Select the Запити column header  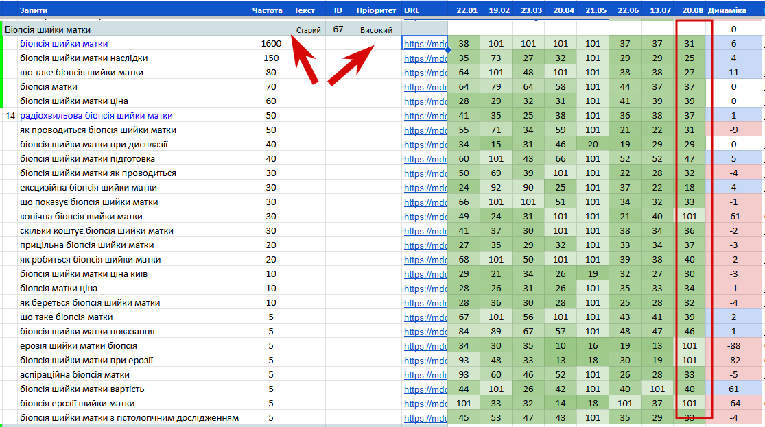[34, 10]
